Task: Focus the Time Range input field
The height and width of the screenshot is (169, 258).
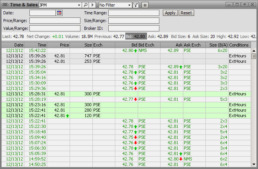Action: coord(134,13)
